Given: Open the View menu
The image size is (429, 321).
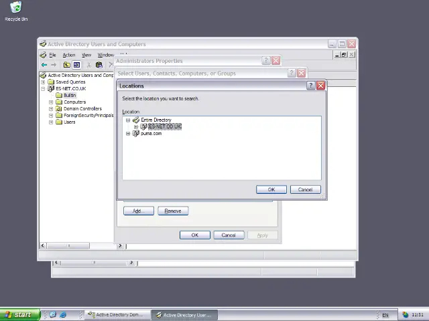Looking at the screenshot, I should point(86,55).
